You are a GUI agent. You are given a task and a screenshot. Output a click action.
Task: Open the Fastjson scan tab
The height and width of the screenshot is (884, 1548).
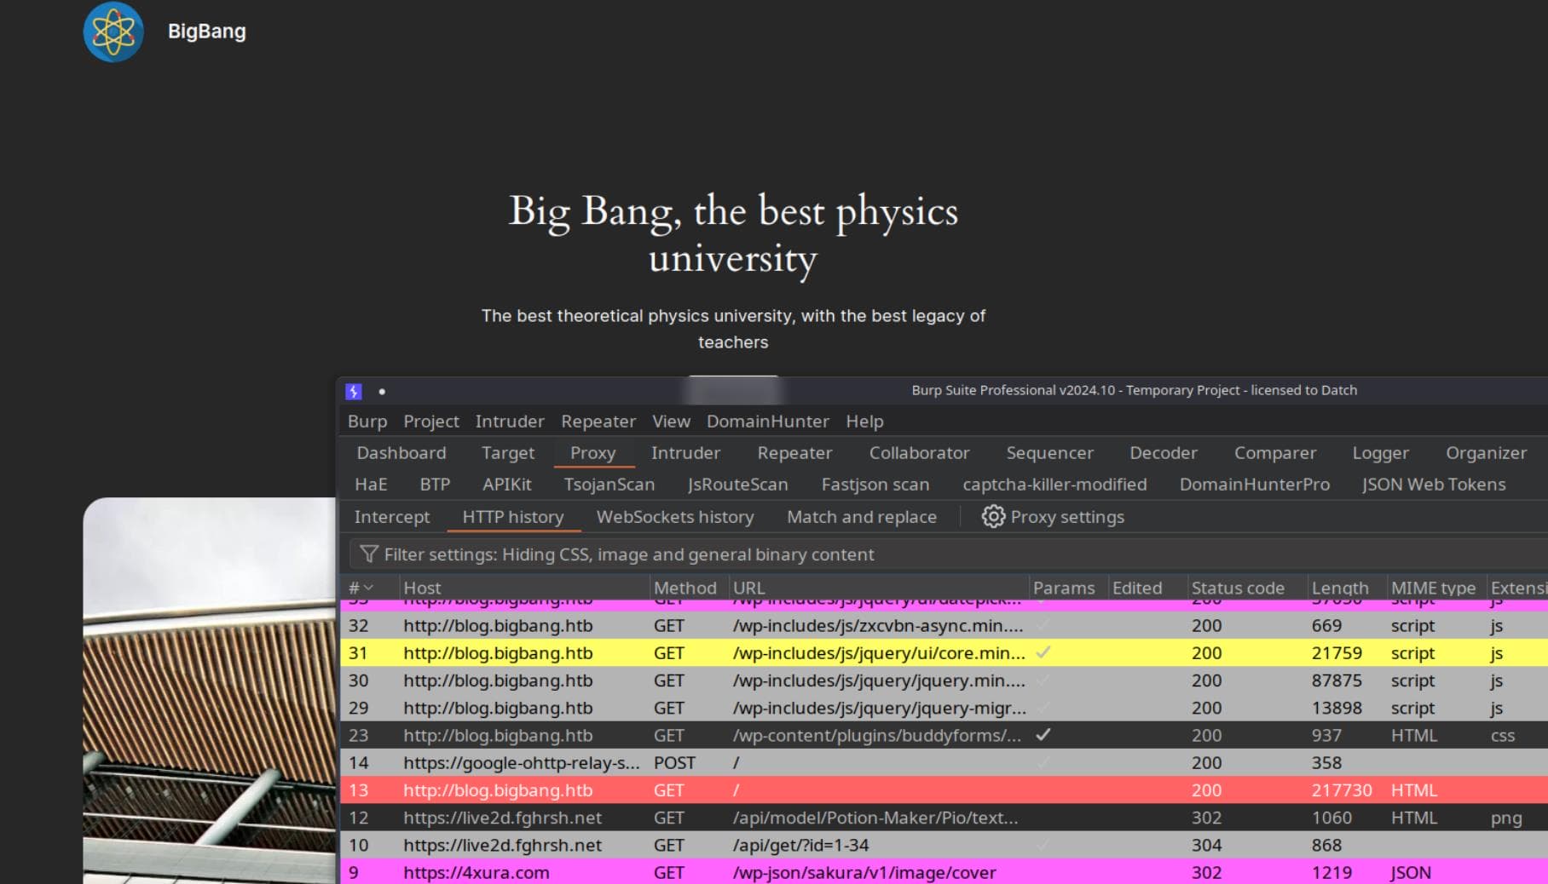click(x=875, y=485)
